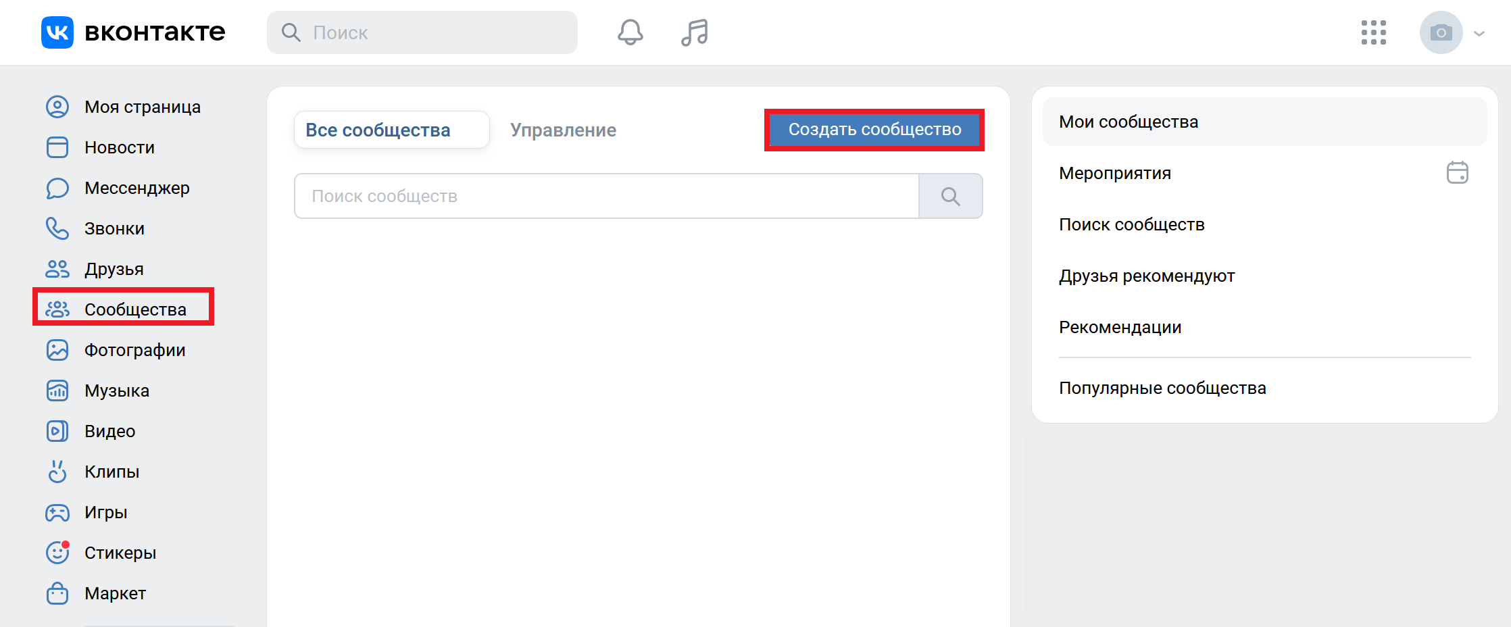Open Стикеры with the red notification dot

click(120, 553)
